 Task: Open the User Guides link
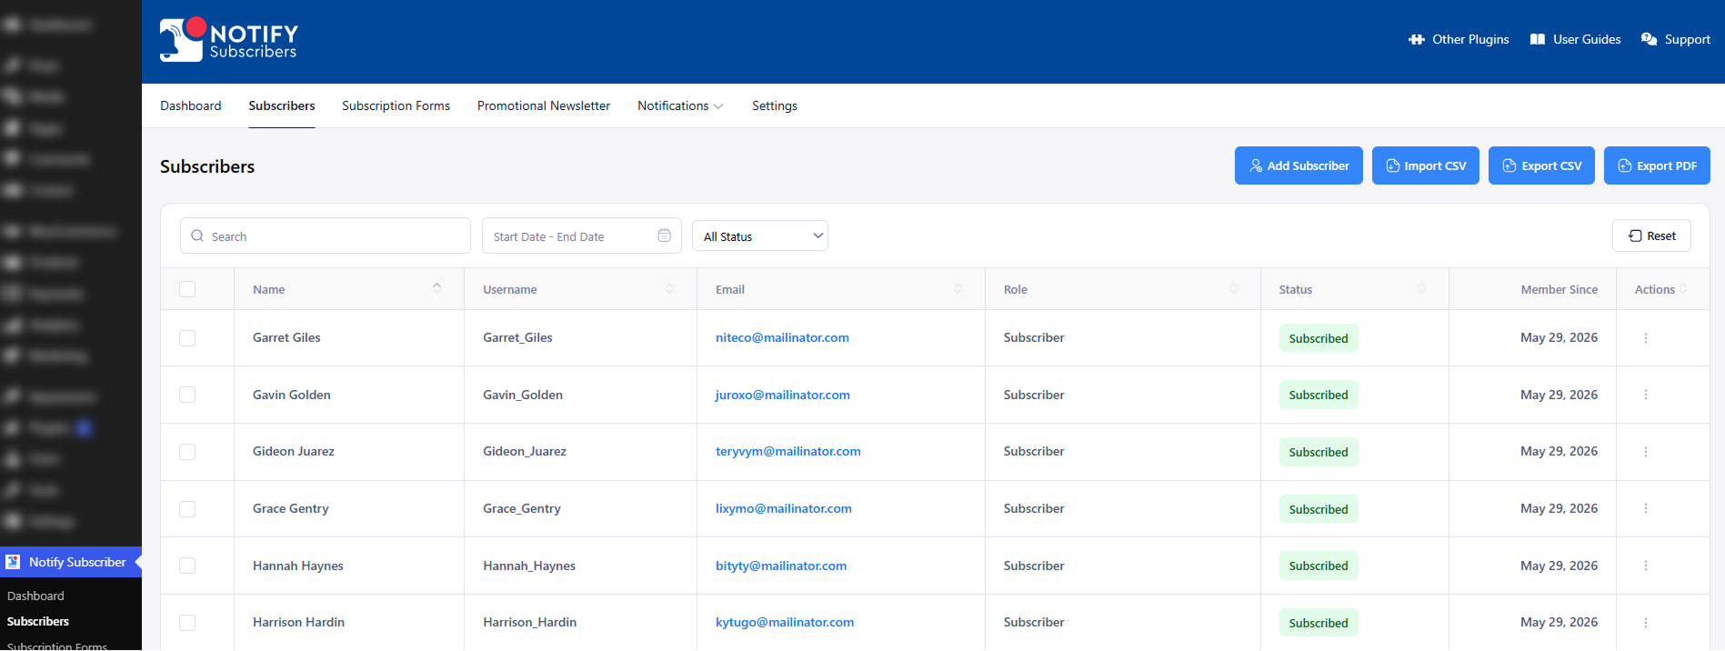1575,39
